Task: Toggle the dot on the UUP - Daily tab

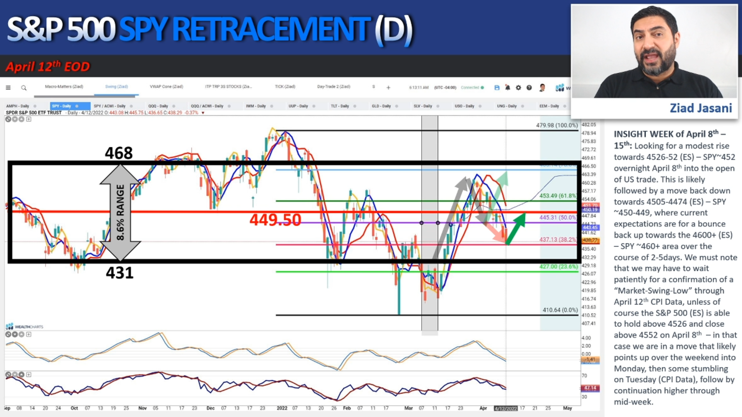Action: coord(314,106)
